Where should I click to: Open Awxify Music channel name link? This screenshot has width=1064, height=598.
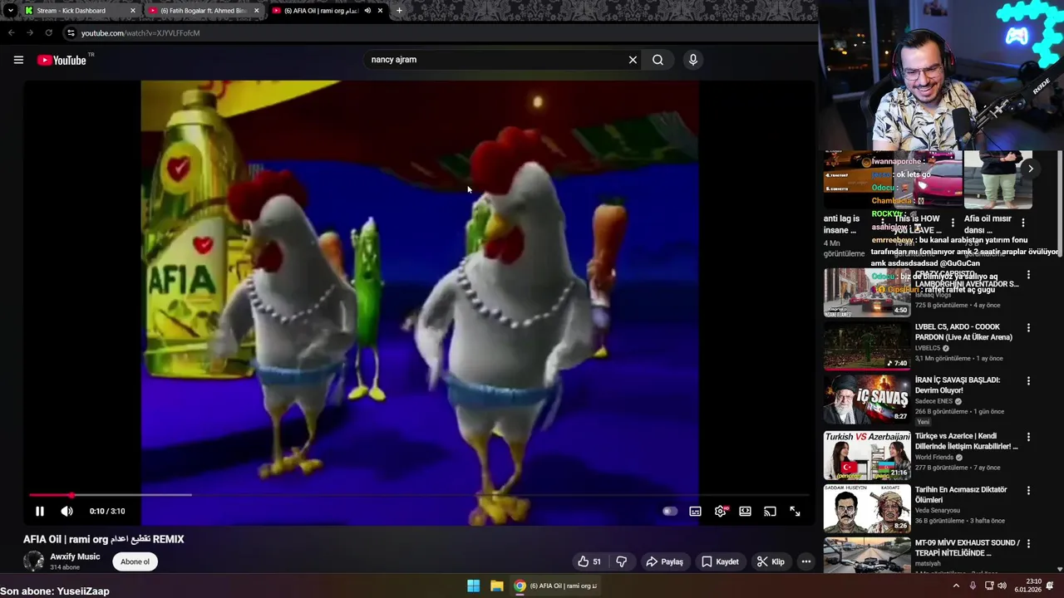coord(75,556)
